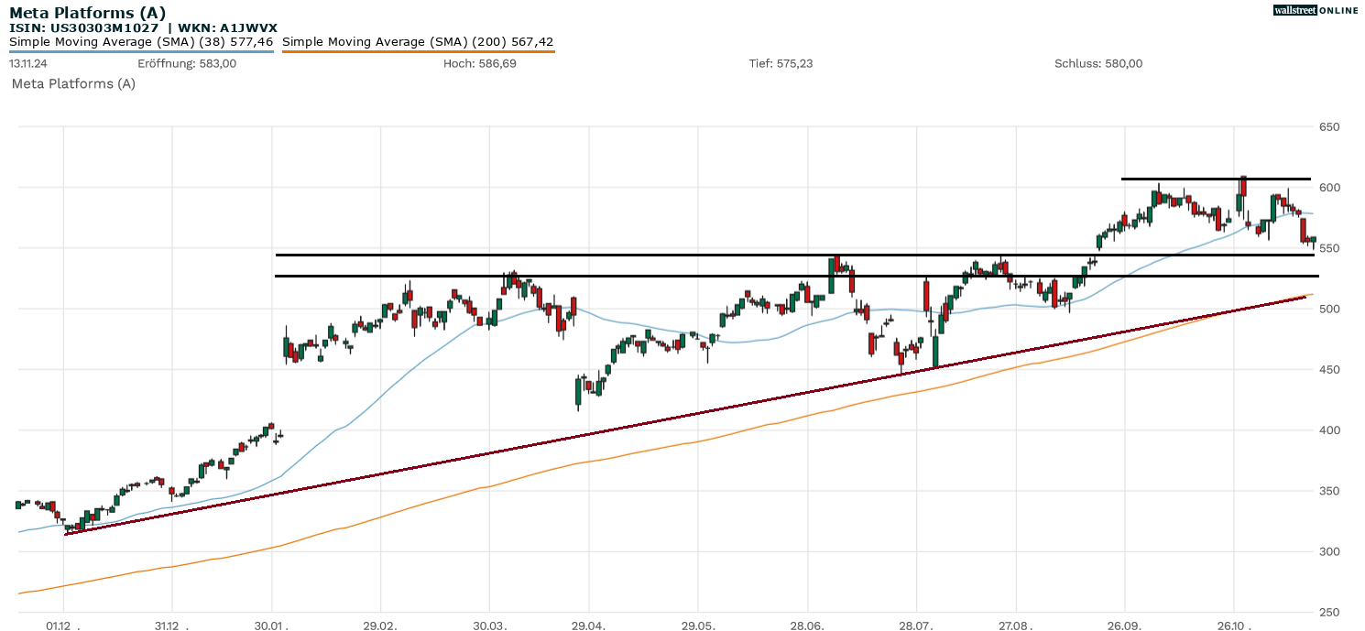Select the 26.10. date axis marker
This screenshot has width=1365, height=631.
[x=1233, y=626]
